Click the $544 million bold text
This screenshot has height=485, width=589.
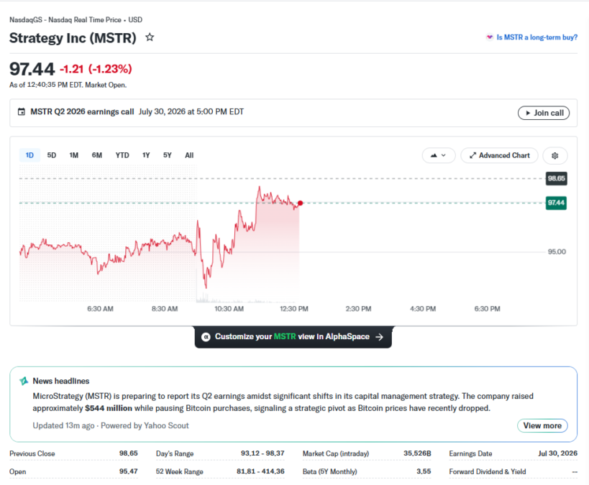pos(109,408)
